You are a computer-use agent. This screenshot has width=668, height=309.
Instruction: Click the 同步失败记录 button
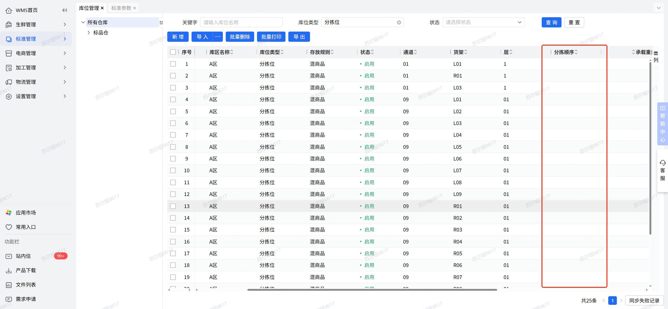coord(644,300)
